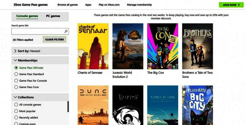Open Brothers: a Tale of Two Sons cover
The image size is (245, 125).
[x=198, y=46]
